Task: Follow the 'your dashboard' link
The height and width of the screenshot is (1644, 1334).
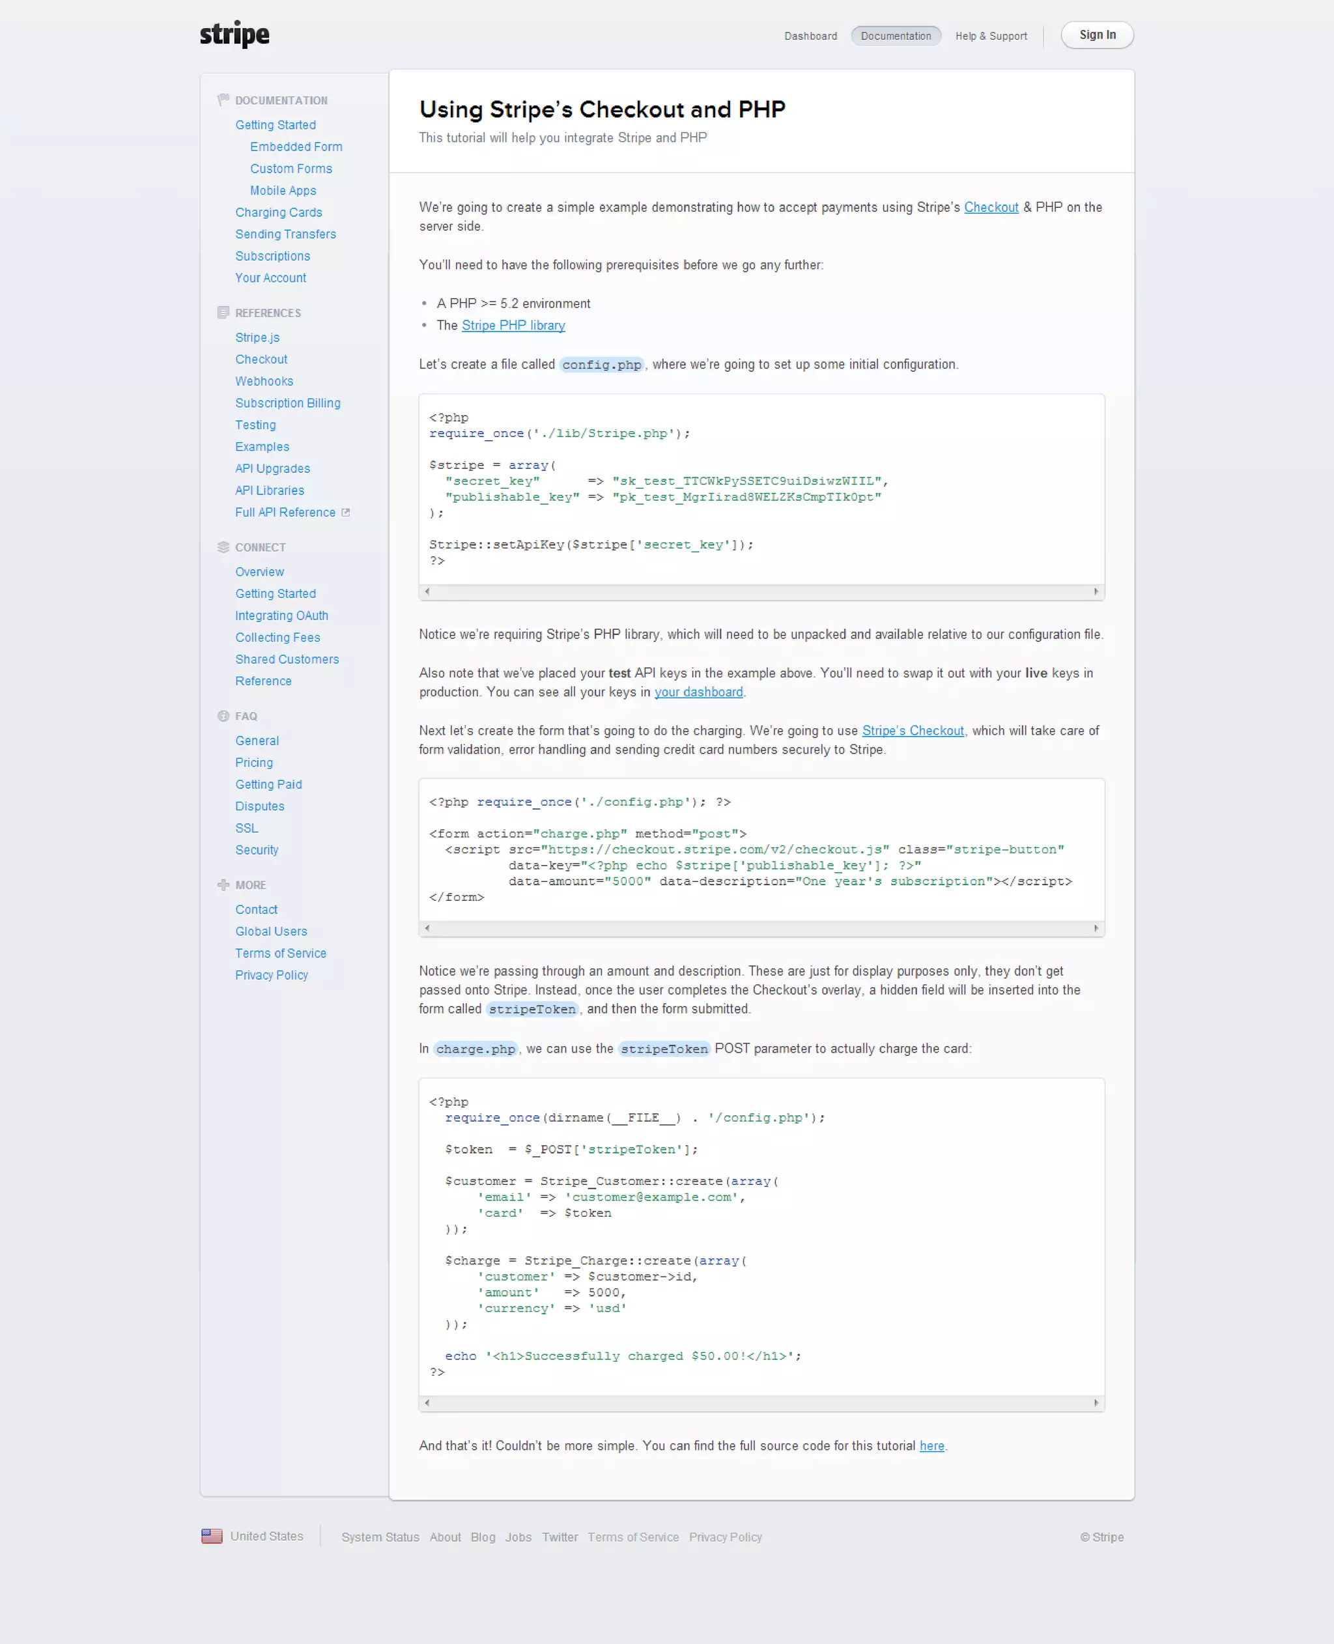Action: [x=698, y=692]
